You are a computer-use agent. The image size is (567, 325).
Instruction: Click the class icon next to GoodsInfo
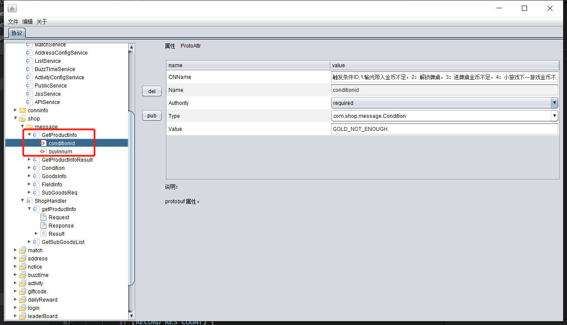pyautogui.click(x=36, y=176)
